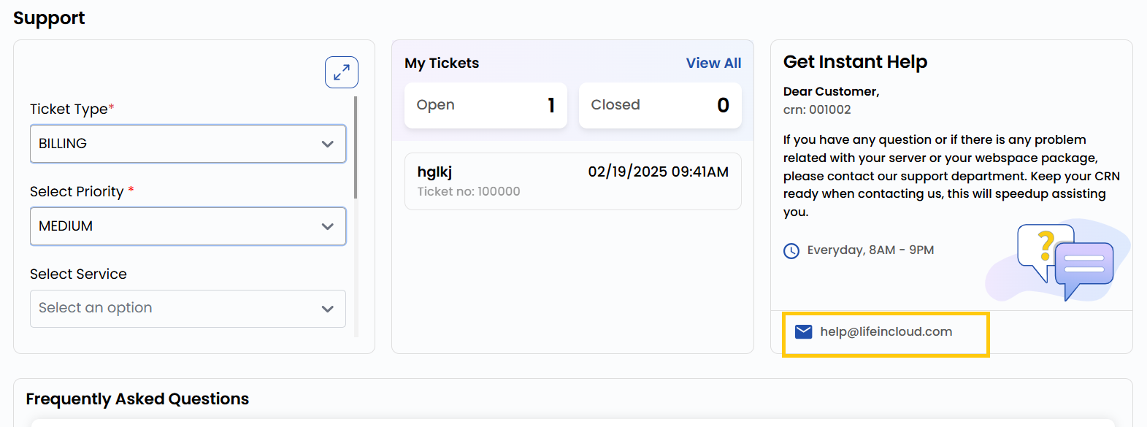Click help@lifeincloud.com email link

click(886, 332)
